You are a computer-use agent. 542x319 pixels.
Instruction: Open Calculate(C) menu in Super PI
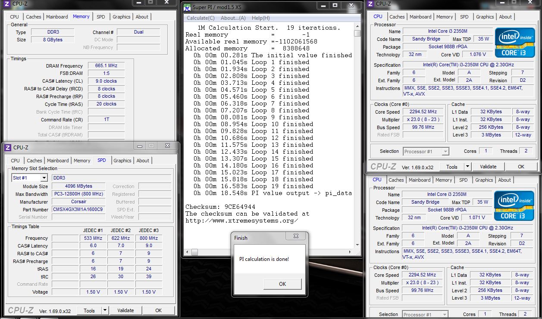[201, 18]
